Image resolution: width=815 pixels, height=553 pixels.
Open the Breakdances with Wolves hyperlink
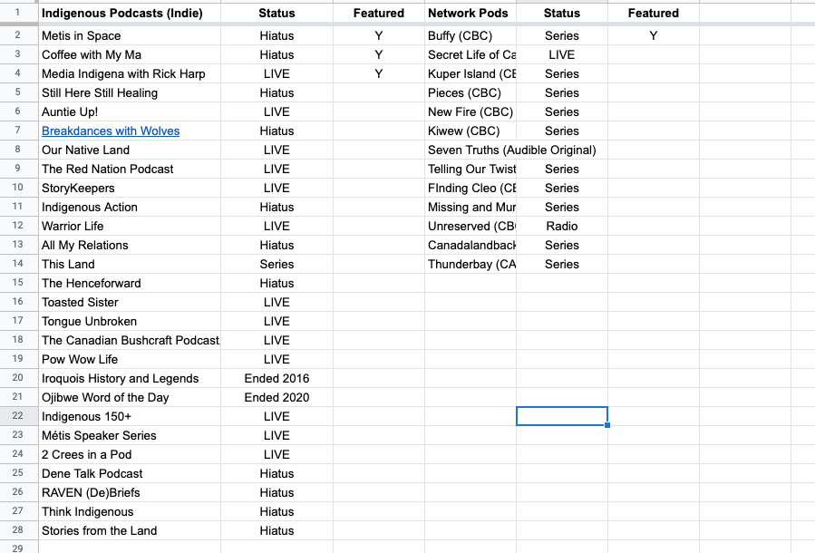pos(111,131)
